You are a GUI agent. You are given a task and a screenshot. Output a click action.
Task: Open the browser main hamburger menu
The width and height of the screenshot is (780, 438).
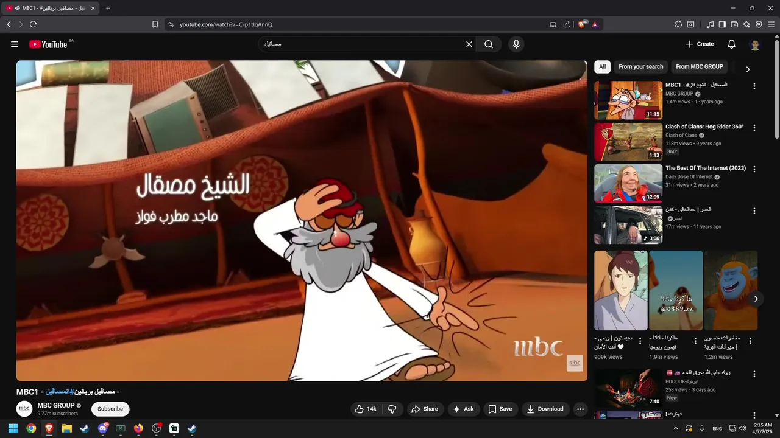click(771, 24)
